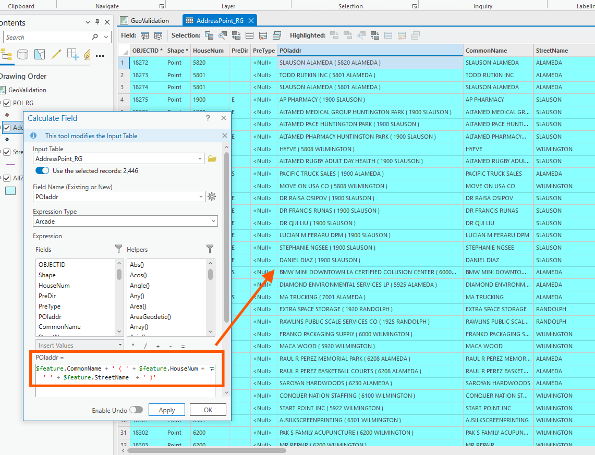Copy the selected rows
The height and width of the screenshot is (455, 595).
276,35
